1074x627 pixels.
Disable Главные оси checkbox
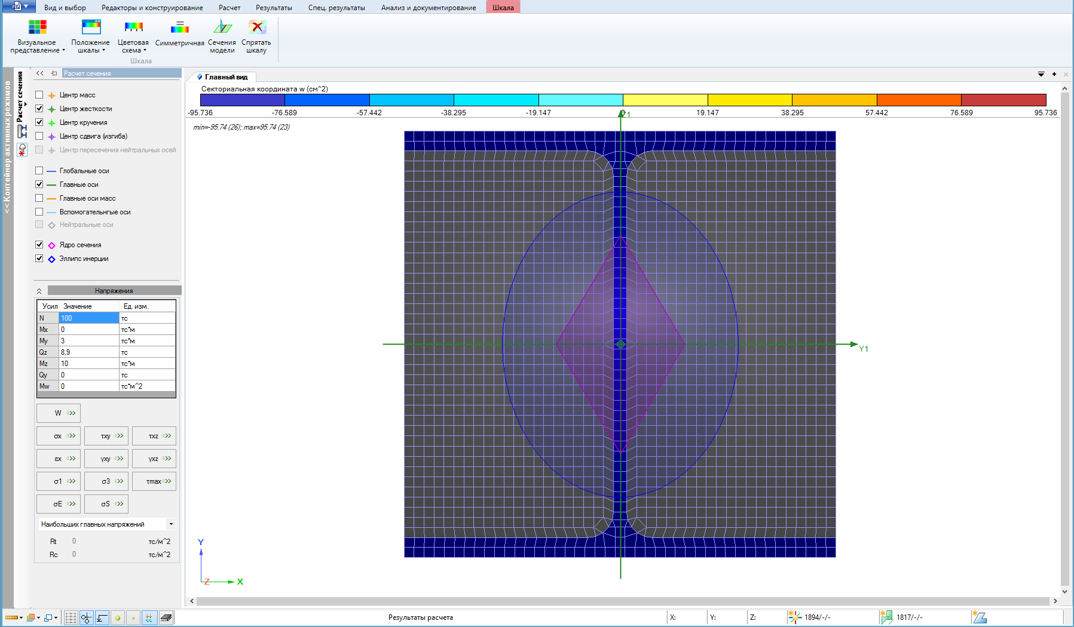click(x=39, y=185)
